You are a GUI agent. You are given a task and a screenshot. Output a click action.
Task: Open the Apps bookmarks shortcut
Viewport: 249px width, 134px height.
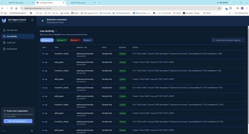coord(4,13)
